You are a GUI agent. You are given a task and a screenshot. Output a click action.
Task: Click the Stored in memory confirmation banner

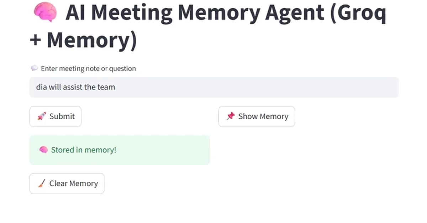coord(119,150)
